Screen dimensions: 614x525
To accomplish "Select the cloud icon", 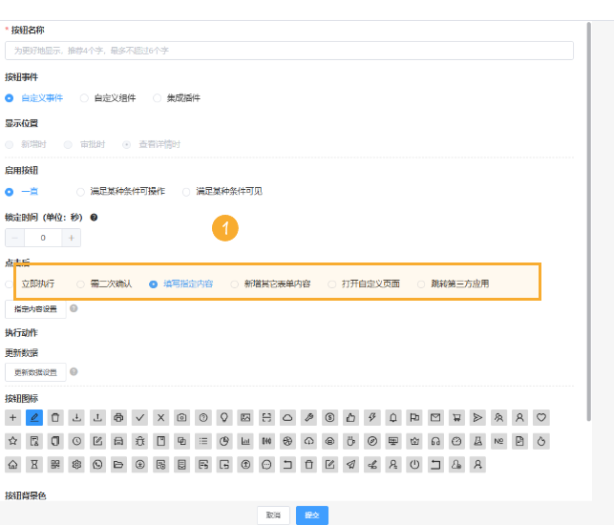I will coord(287,418).
